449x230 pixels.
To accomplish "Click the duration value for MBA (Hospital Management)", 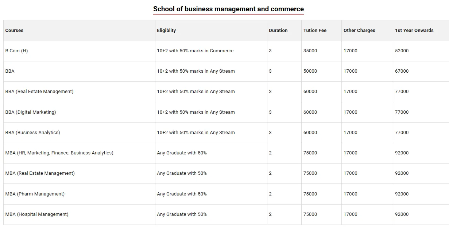I will 270,214.
